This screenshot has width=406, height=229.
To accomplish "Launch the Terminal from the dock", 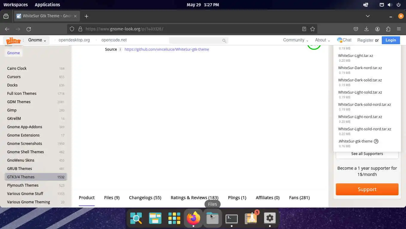I will pos(231,218).
